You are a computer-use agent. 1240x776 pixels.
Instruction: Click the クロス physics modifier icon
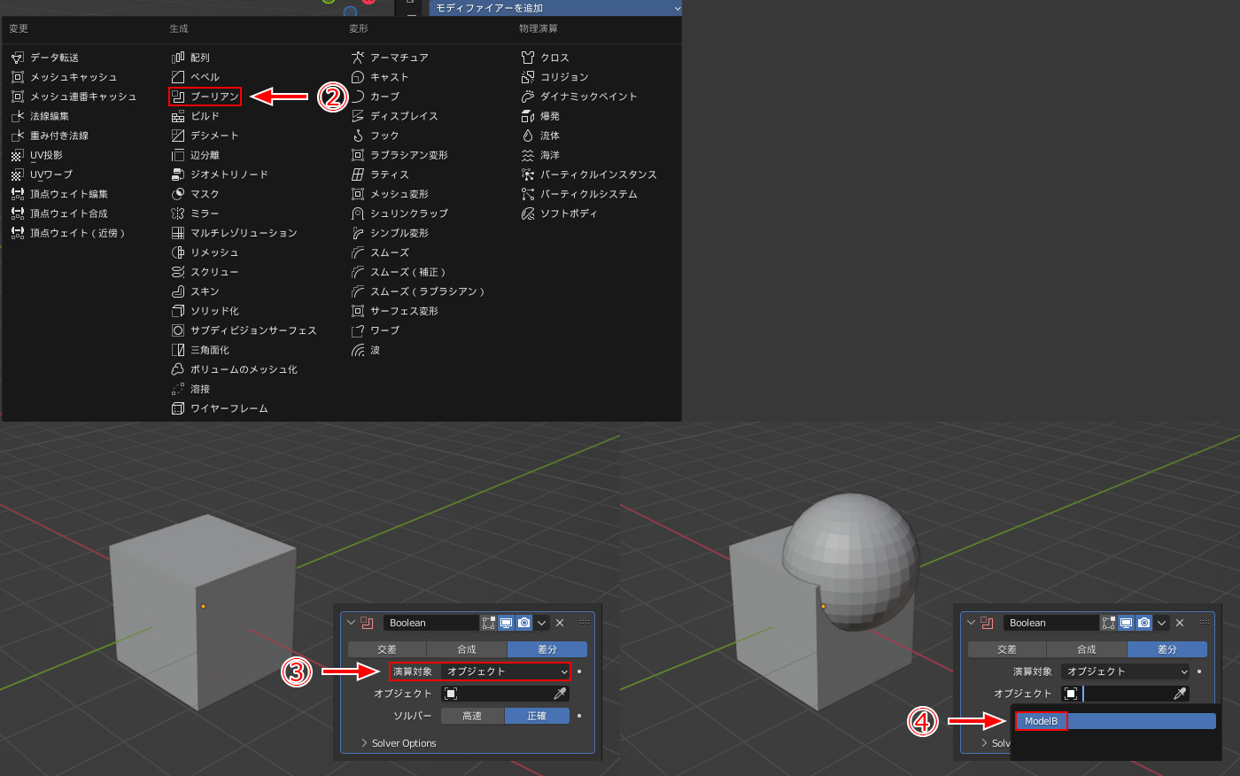[526, 57]
